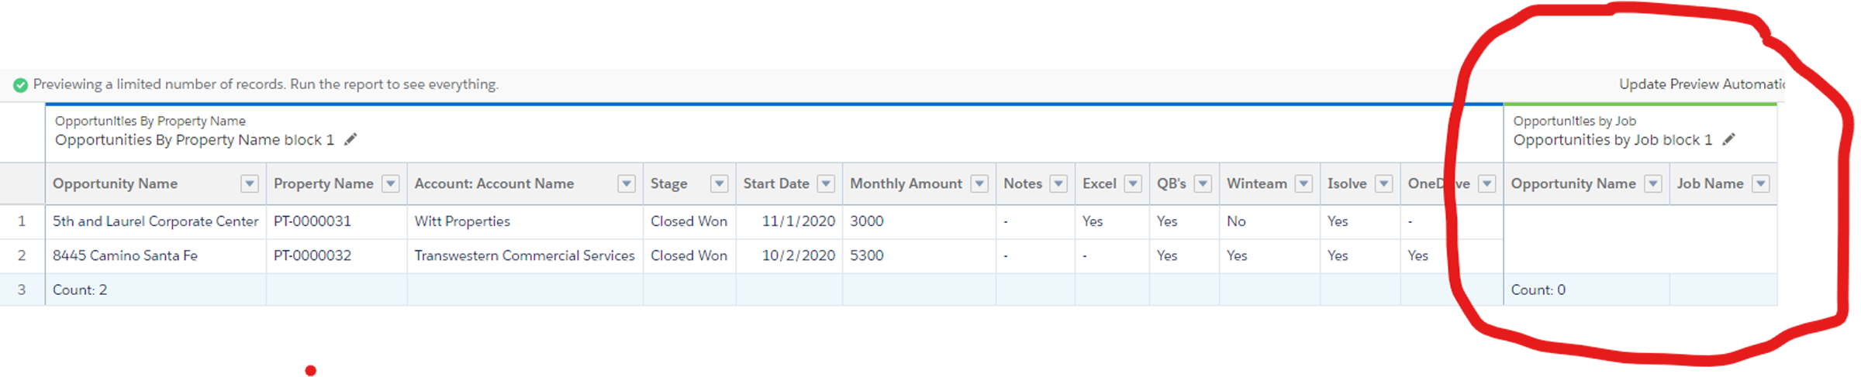Show Start Date column menu arrow

pos(827,183)
